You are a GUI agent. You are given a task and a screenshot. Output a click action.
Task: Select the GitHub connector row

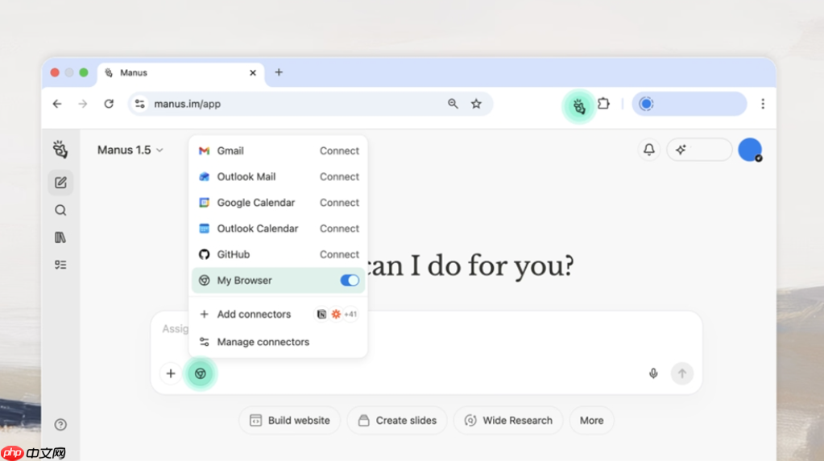click(278, 255)
